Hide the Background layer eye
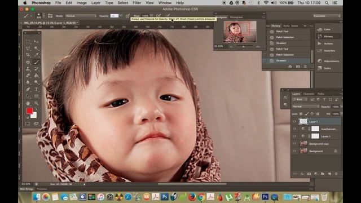 [294, 151]
